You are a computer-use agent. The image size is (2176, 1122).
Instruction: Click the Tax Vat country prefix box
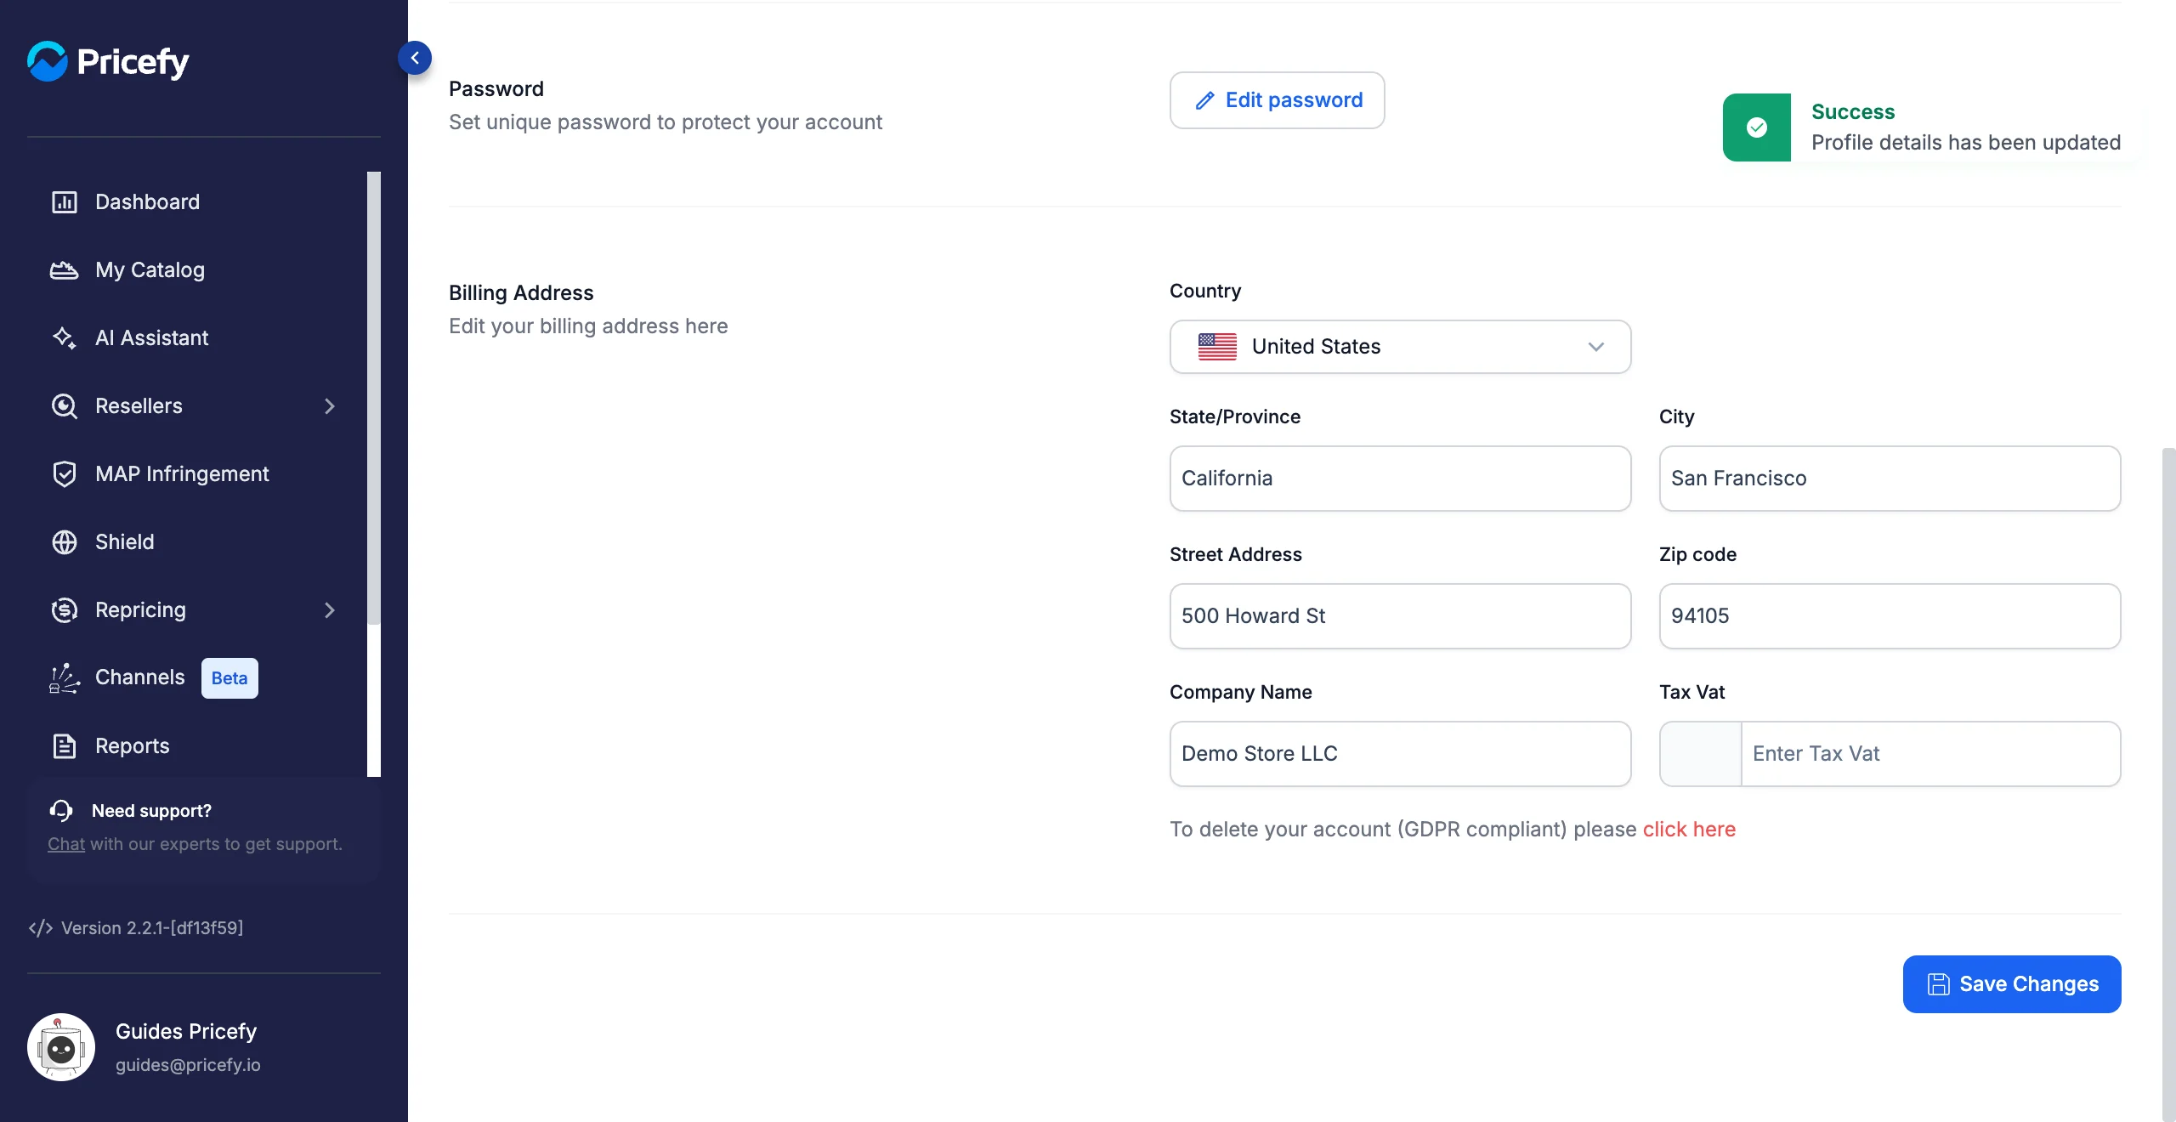(x=1700, y=754)
